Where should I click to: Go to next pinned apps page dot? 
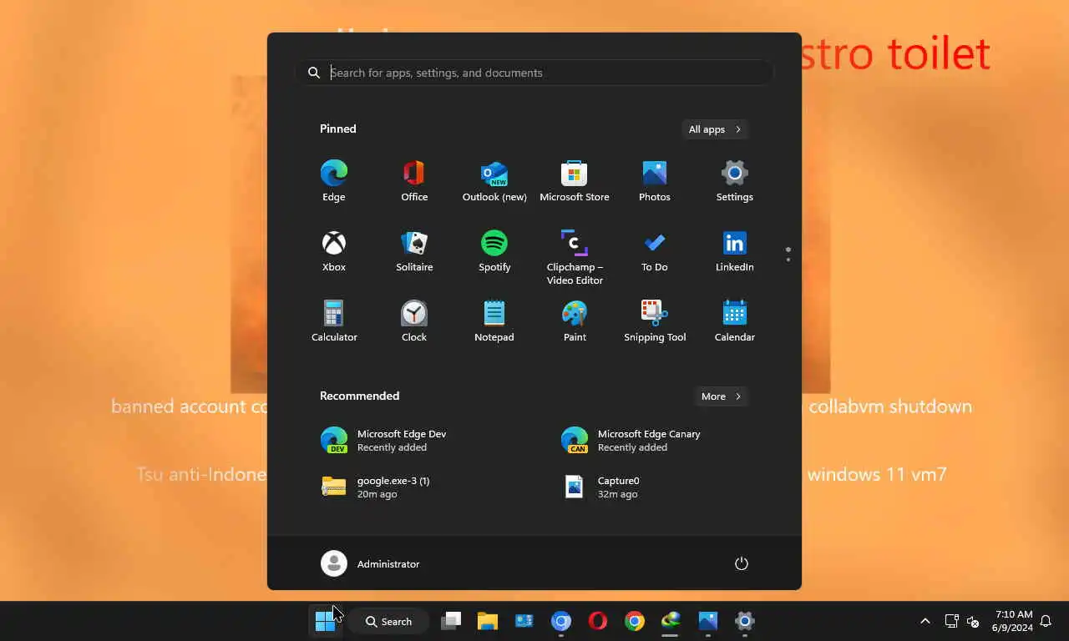tap(788, 260)
